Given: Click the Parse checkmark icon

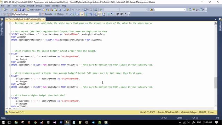Looking at the screenshot, I should point(70,14).
